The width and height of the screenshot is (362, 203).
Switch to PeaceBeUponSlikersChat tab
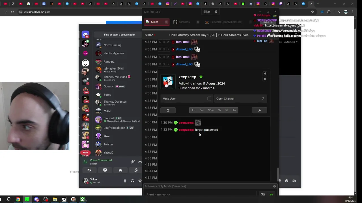coord(226,22)
